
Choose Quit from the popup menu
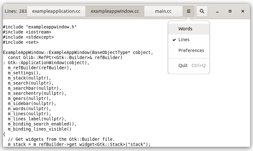(x=183, y=65)
